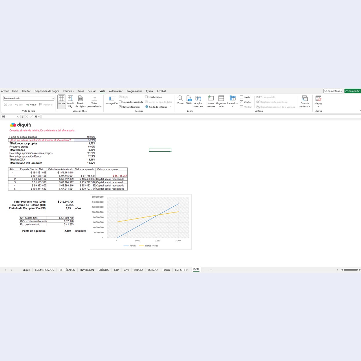Image resolution: width=361 pixels, height=361 pixels.
Task: Enable the Líneas de cuadrícula checkbox
Action: tap(120, 102)
